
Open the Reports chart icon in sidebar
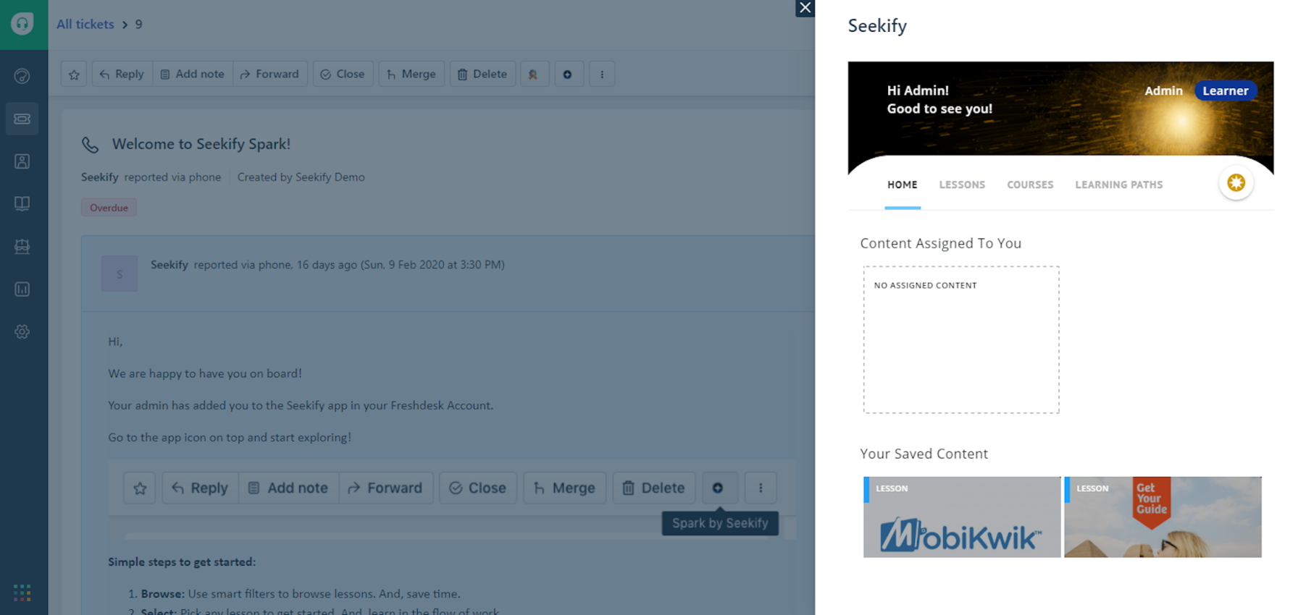pos(22,289)
